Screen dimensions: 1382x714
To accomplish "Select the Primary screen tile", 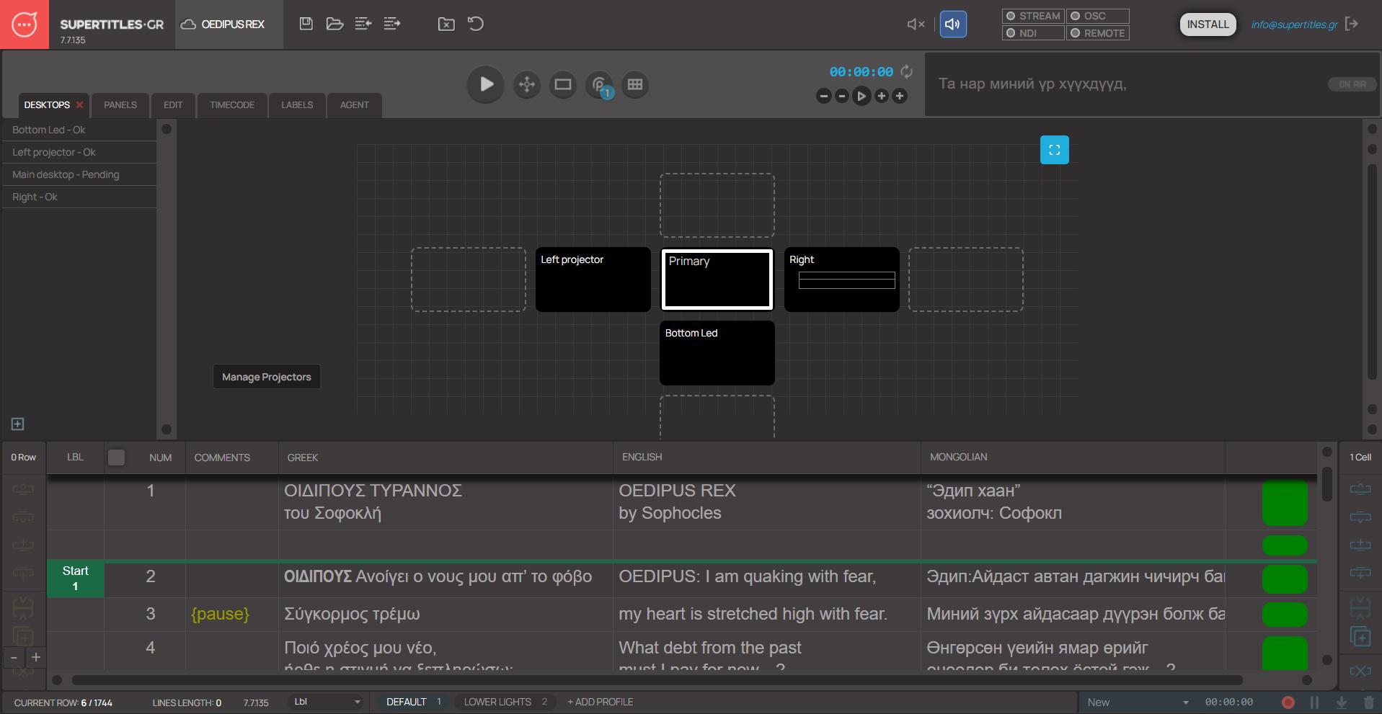I will tap(717, 280).
